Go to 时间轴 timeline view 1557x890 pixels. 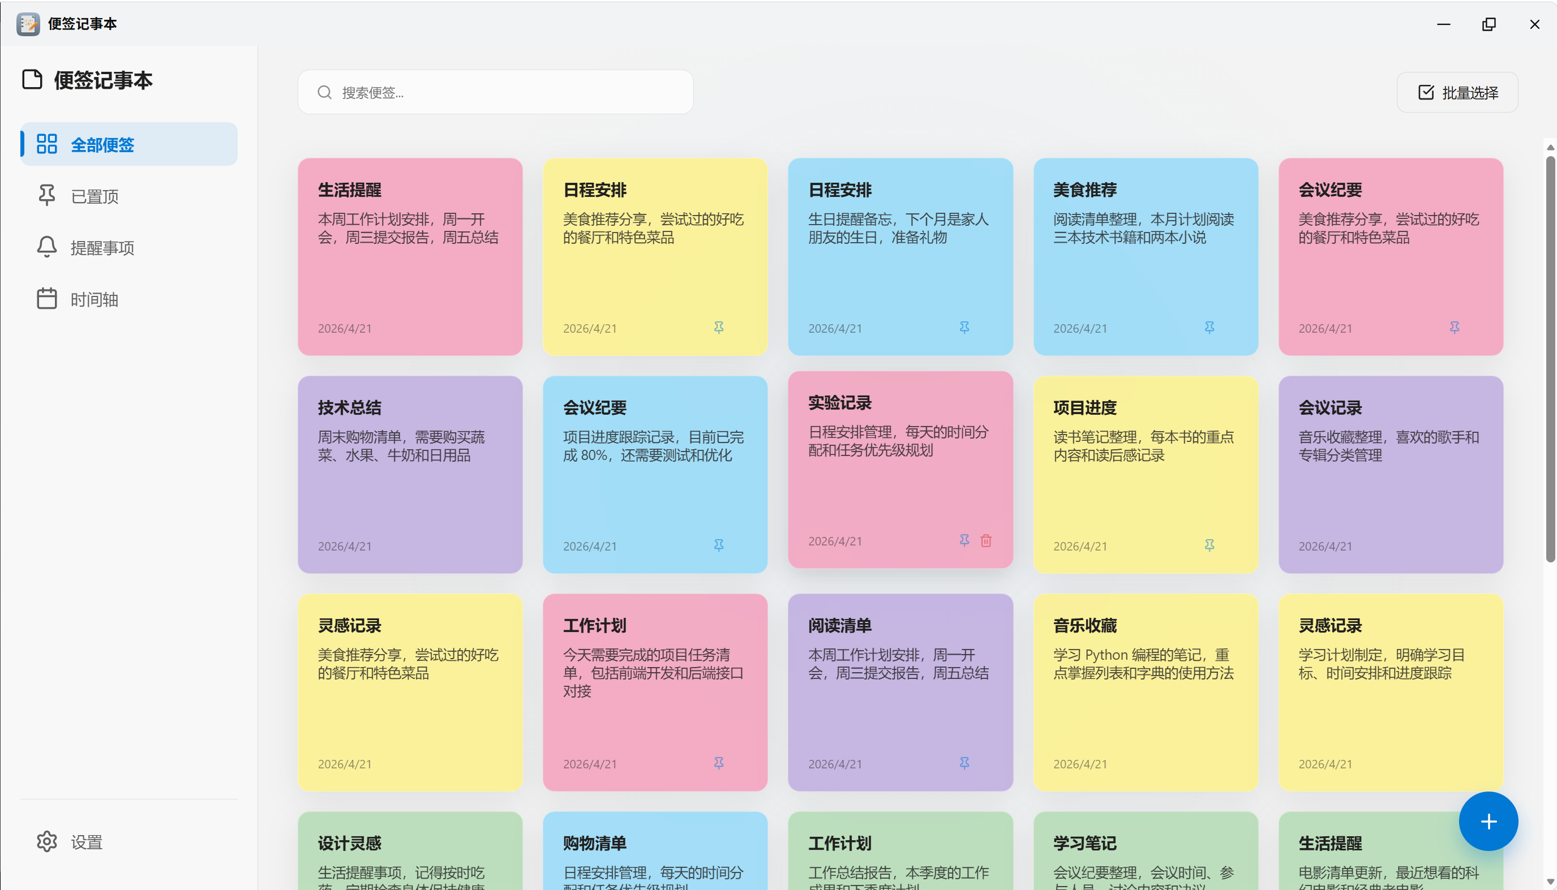point(94,299)
